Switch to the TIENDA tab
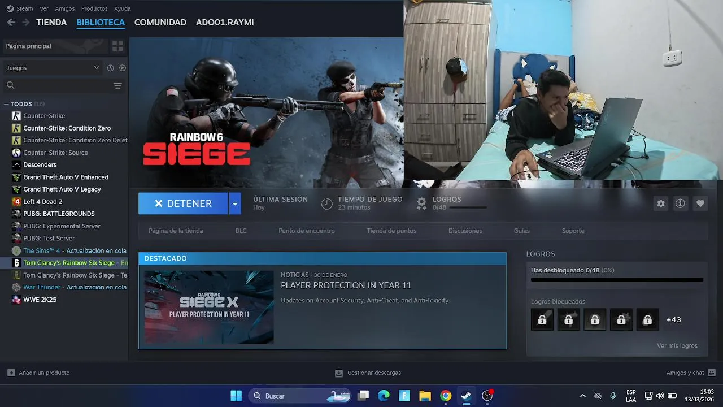 (x=51, y=23)
